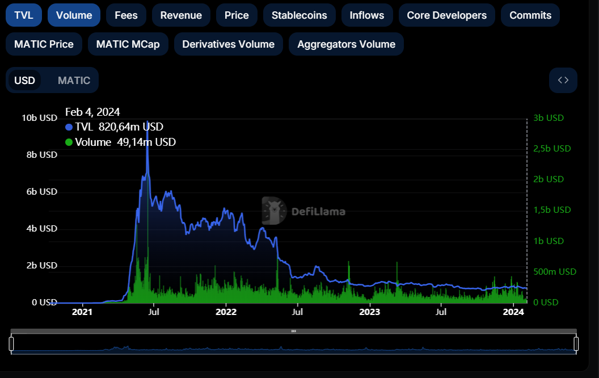This screenshot has height=378, width=599.
Task: Click the 500m USD right axis label
Action: click(555, 272)
